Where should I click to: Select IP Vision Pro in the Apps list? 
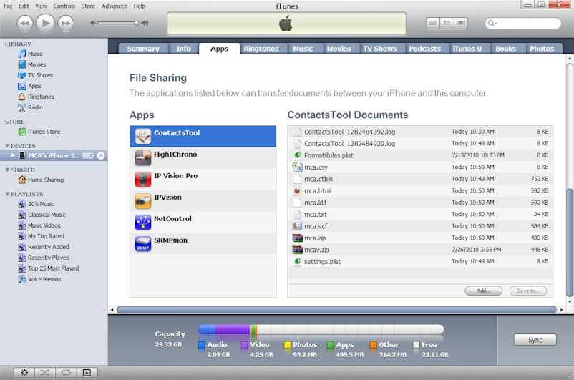(203, 180)
